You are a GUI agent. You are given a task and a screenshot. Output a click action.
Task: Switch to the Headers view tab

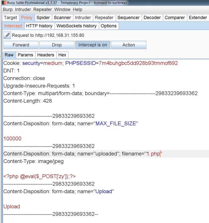[x=46, y=55]
